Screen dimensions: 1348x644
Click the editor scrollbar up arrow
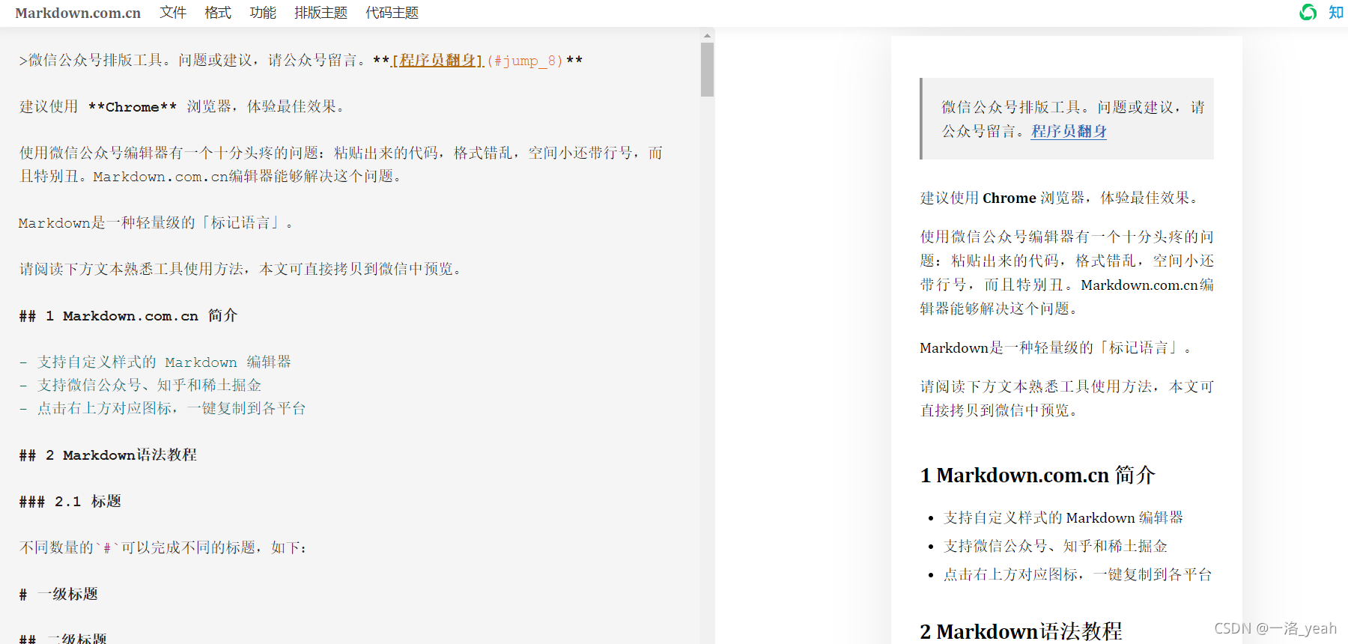tap(707, 35)
